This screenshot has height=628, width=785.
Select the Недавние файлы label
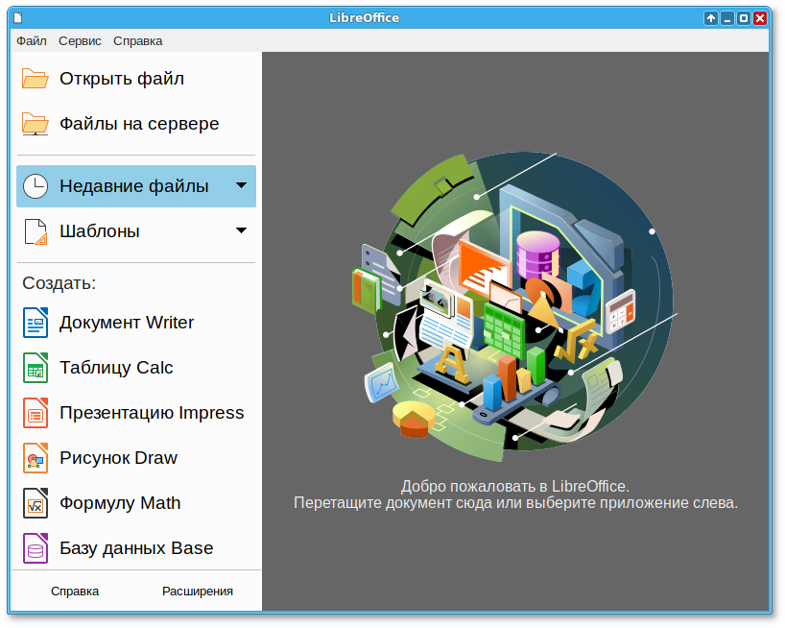point(133,186)
